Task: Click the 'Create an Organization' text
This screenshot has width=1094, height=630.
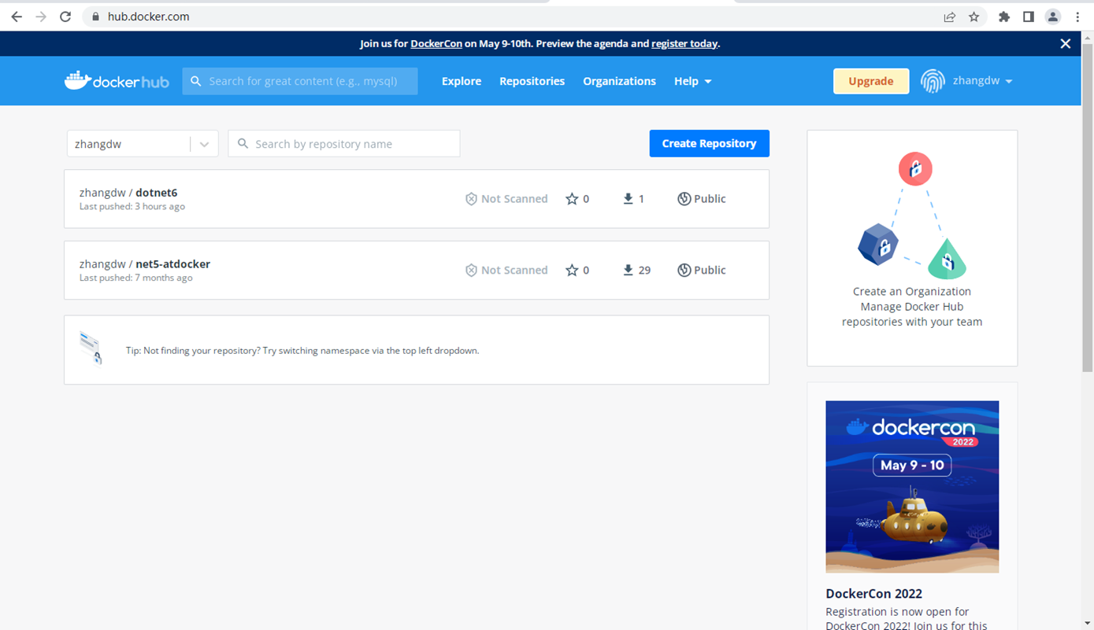Action: (912, 291)
